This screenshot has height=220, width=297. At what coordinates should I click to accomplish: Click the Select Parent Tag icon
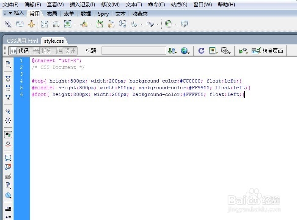coord(8,111)
